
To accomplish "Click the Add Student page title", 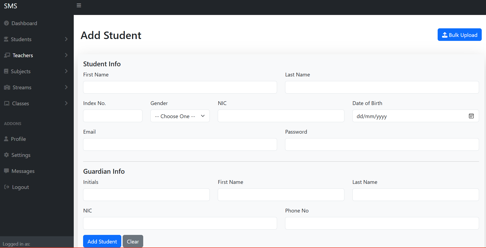I will [x=111, y=35].
